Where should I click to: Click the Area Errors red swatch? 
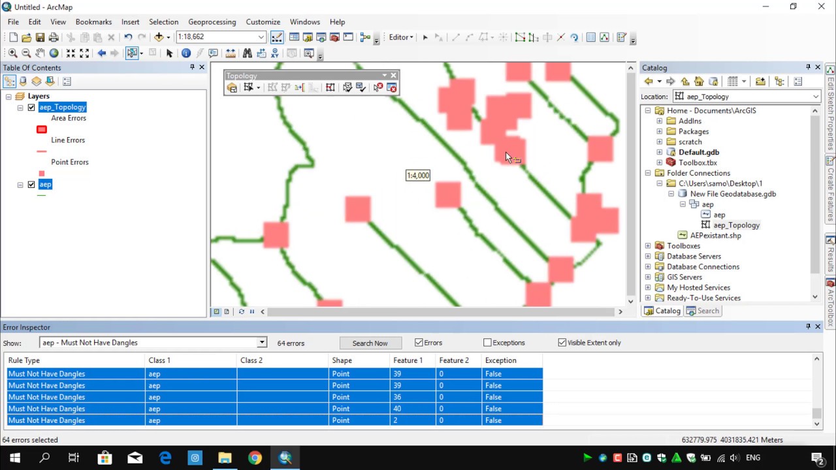pyautogui.click(x=42, y=129)
